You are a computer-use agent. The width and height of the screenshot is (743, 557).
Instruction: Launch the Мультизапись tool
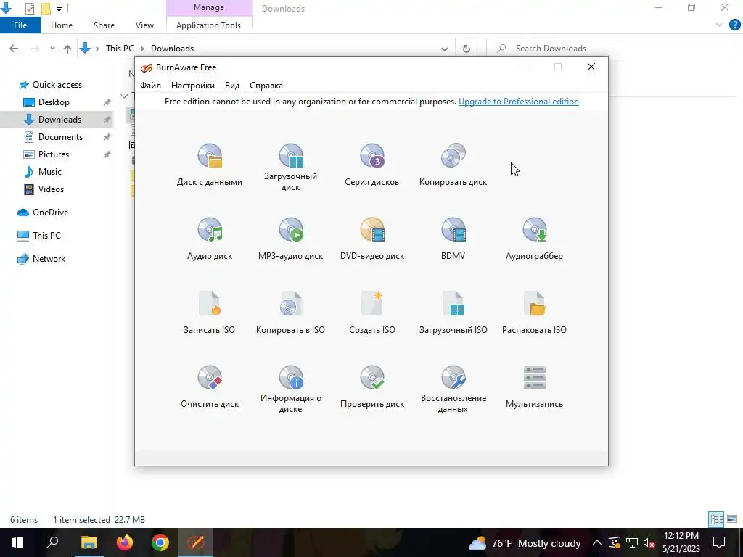click(x=534, y=387)
